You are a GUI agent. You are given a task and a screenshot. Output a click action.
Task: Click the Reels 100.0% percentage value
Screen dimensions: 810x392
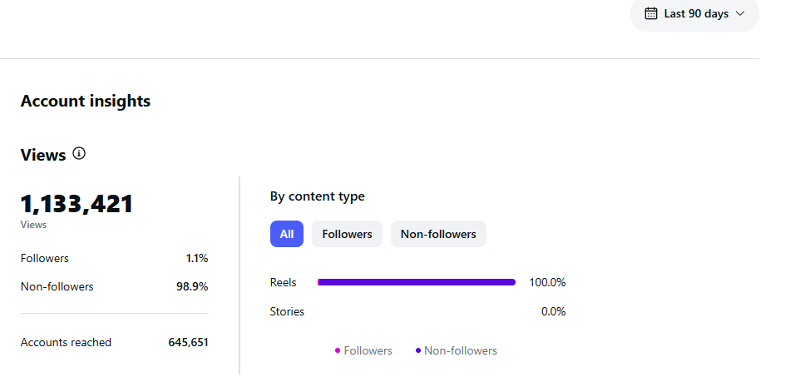[x=547, y=282]
